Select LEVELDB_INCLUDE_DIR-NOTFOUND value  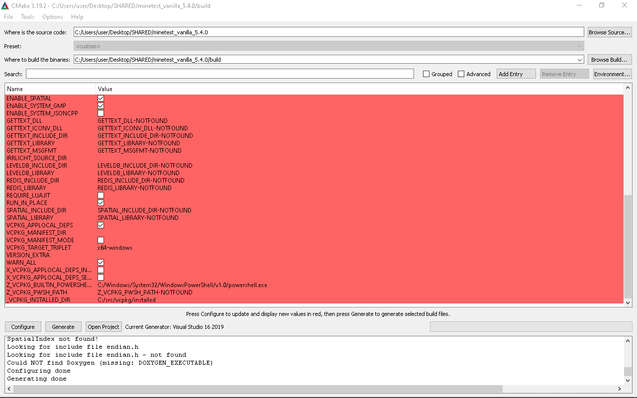pyautogui.click(x=145, y=166)
